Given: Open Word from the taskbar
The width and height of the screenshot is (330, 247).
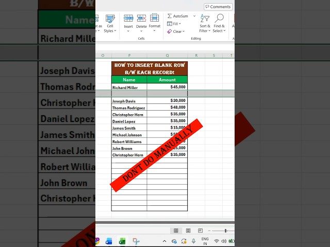Looking at the screenshot, I should tap(109, 241).
